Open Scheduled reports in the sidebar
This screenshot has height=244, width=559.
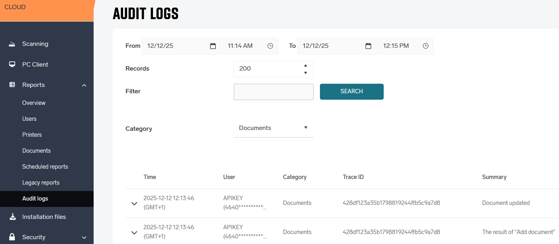click(x=45, y=167)
